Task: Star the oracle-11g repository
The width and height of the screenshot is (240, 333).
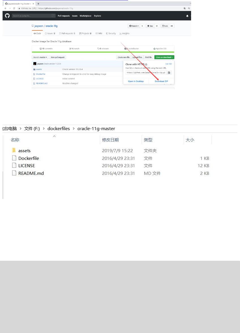Action: (x=150, y=26)
